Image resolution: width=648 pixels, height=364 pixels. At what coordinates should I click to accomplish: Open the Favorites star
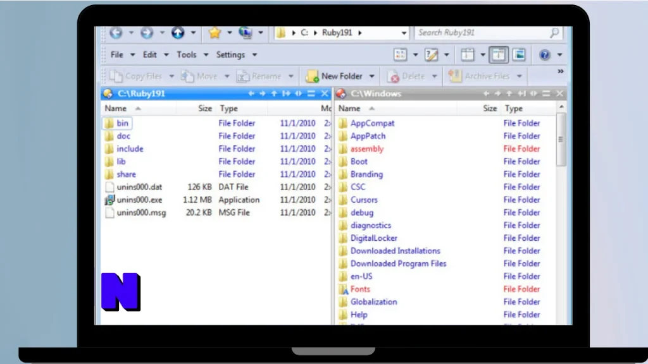point(215,33)
